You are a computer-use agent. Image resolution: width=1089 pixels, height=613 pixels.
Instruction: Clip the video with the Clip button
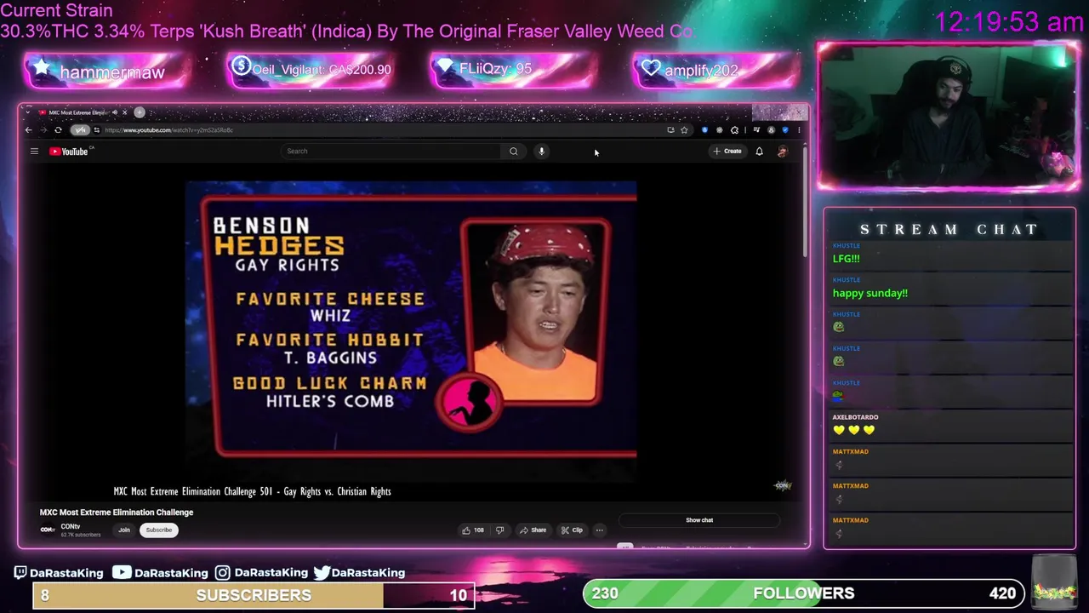572,530
